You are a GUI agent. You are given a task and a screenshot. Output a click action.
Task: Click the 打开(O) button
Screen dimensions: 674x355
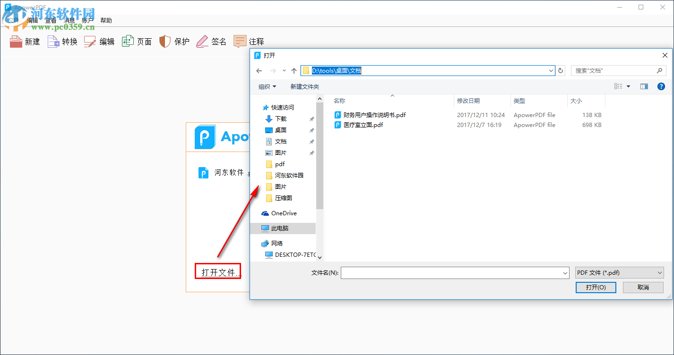tap(596, 287)
